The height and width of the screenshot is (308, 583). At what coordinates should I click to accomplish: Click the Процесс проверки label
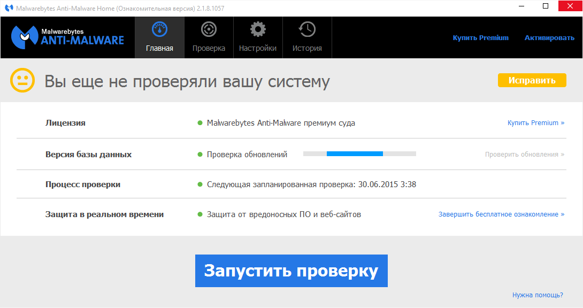click(83, 184)
